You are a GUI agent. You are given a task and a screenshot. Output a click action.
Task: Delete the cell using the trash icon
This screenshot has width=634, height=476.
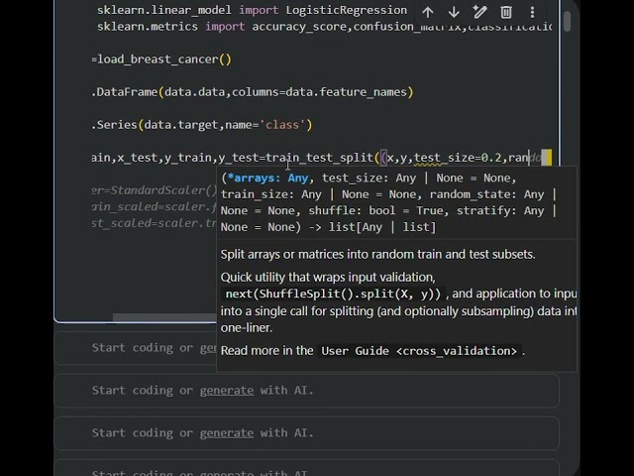[x=506, y=12]
